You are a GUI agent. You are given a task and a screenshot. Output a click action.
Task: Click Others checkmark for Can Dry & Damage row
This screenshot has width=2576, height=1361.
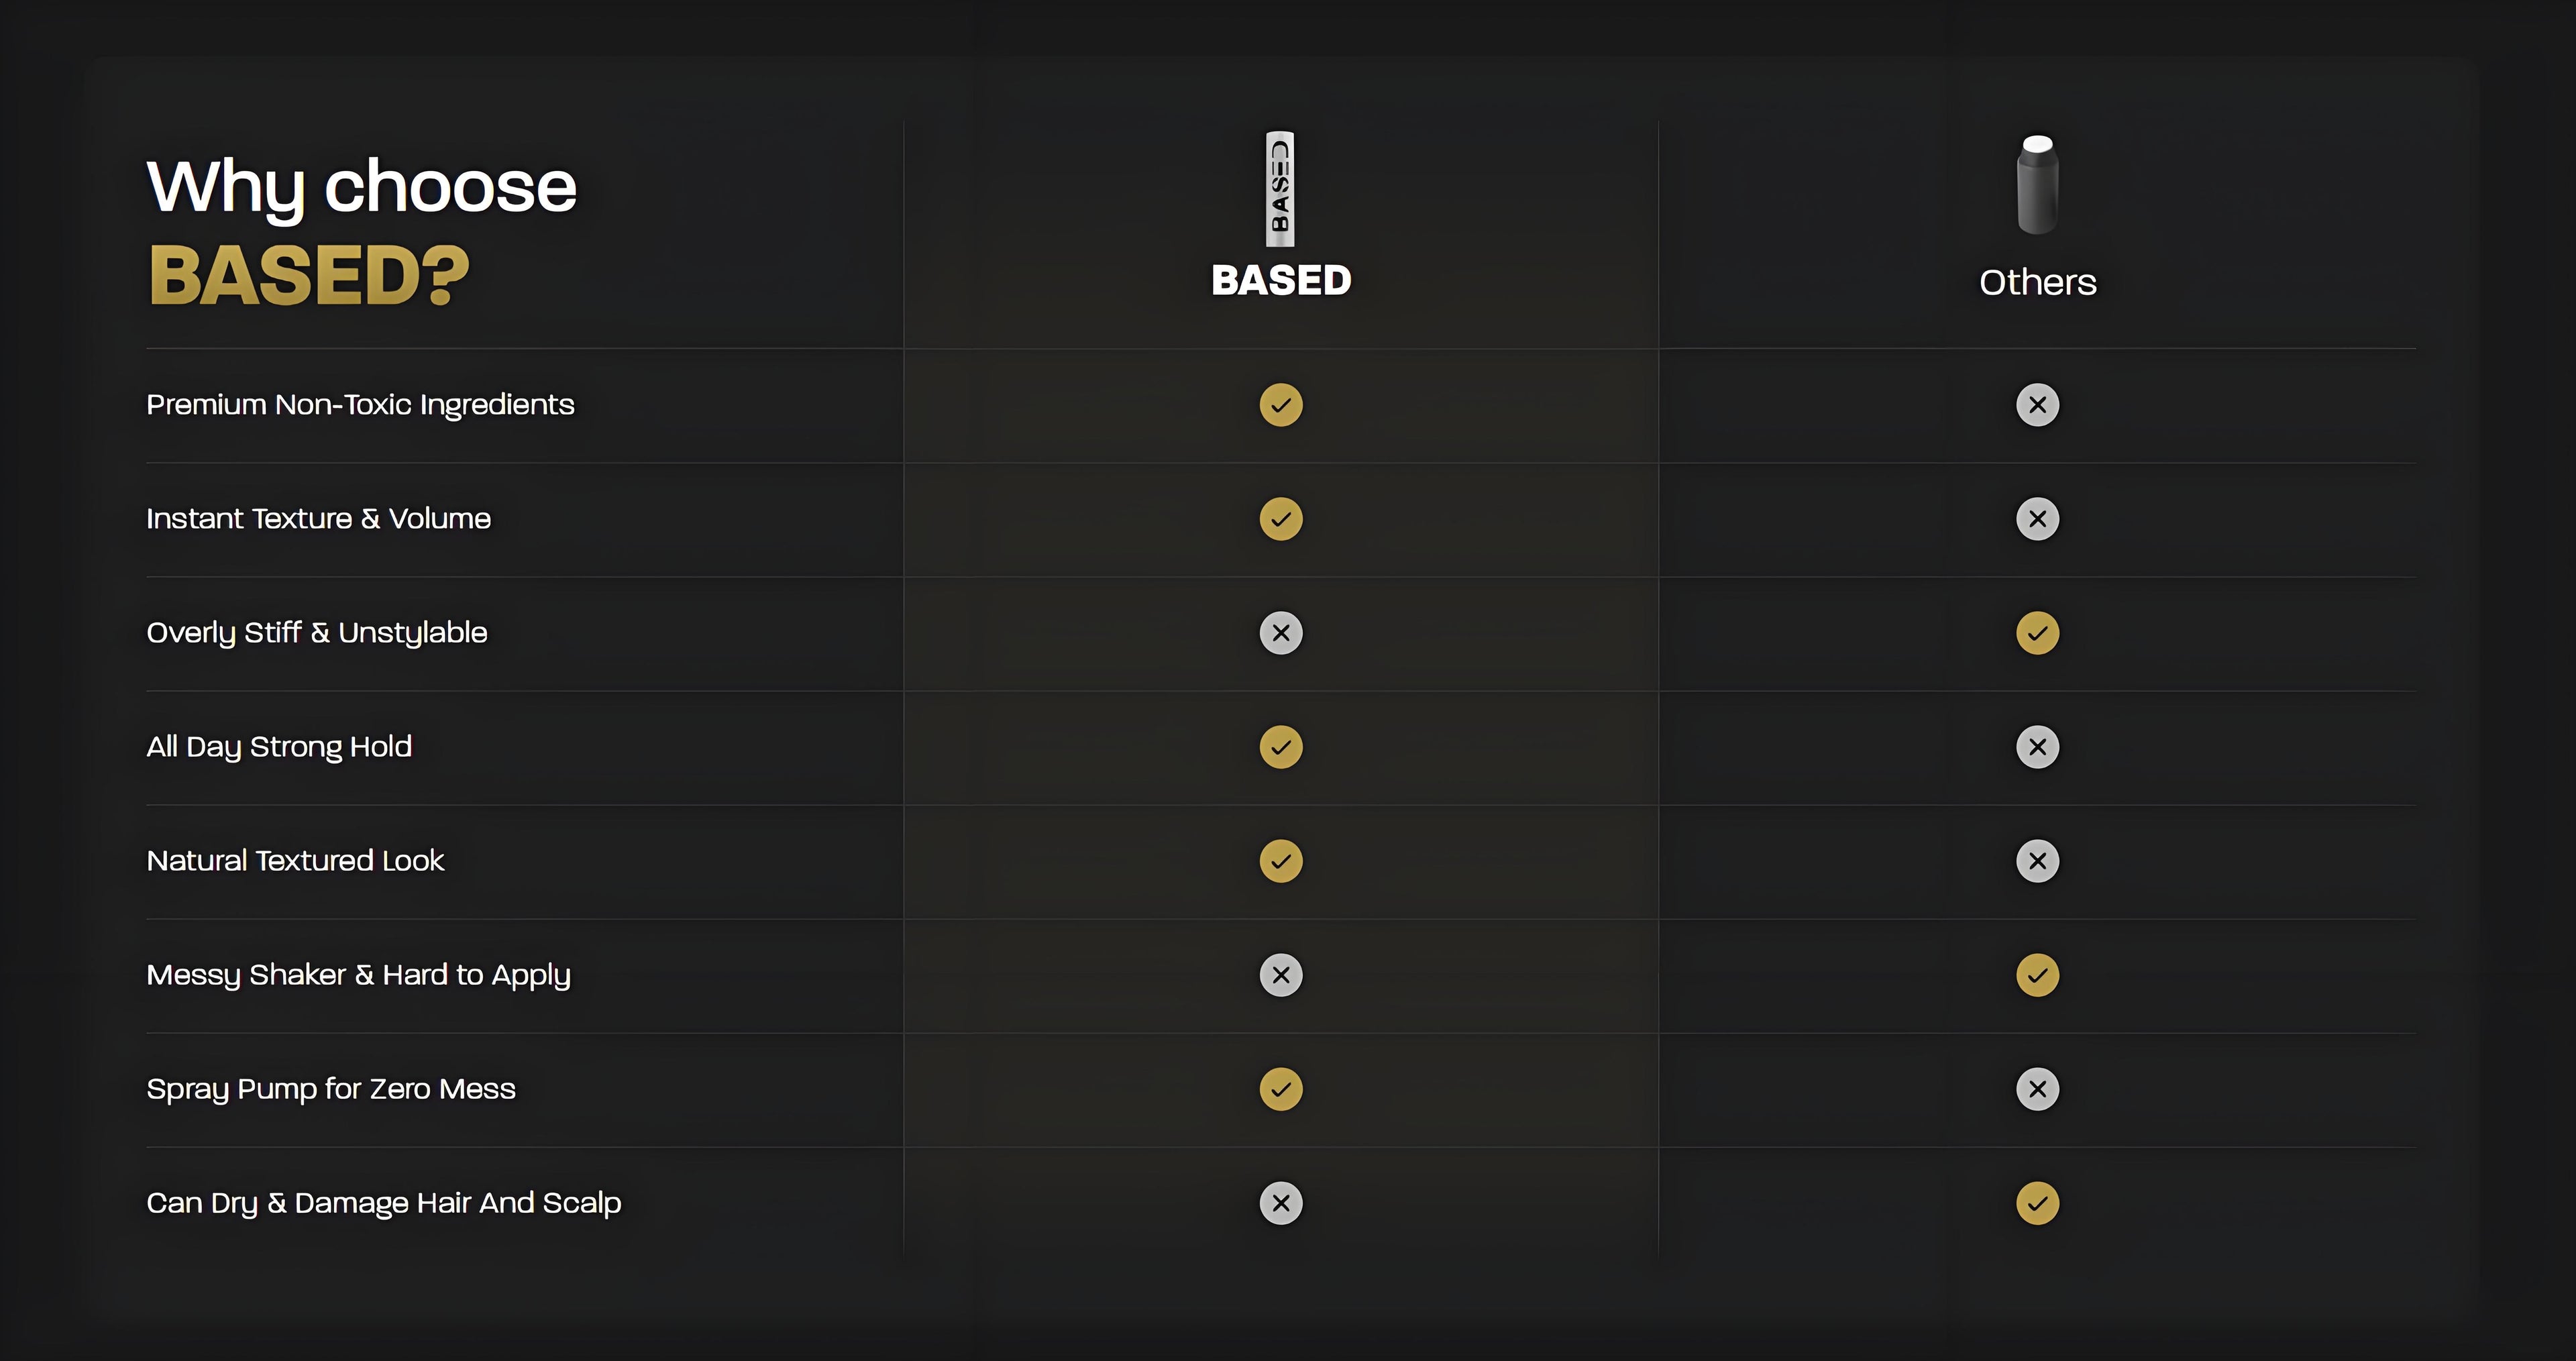(x=2037, y=1203)
